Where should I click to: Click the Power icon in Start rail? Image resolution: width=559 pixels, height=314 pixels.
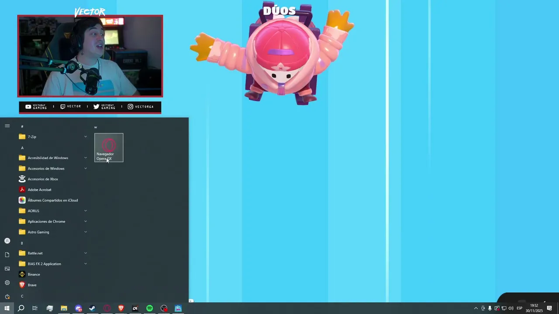point(7,297)
